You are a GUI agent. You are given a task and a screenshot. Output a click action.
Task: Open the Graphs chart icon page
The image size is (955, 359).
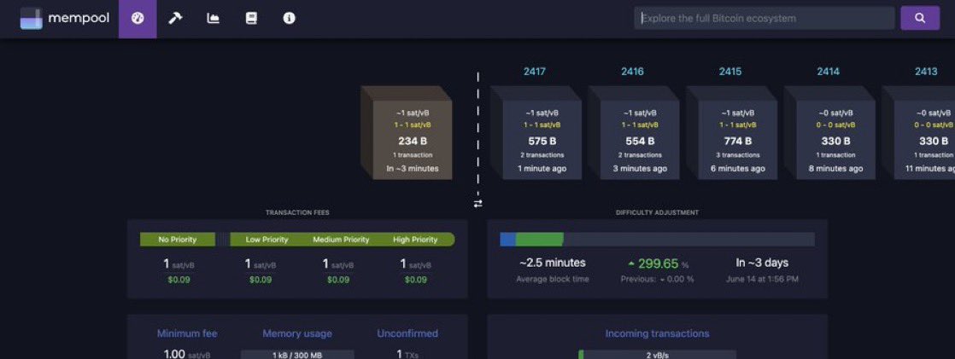[214, 18]
